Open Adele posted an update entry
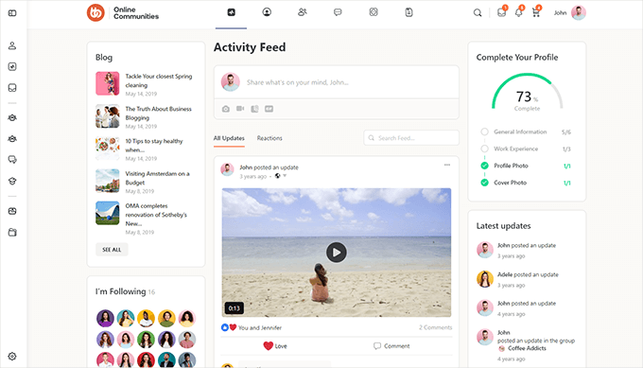643x368 pixels. click(x=528, y=274)
